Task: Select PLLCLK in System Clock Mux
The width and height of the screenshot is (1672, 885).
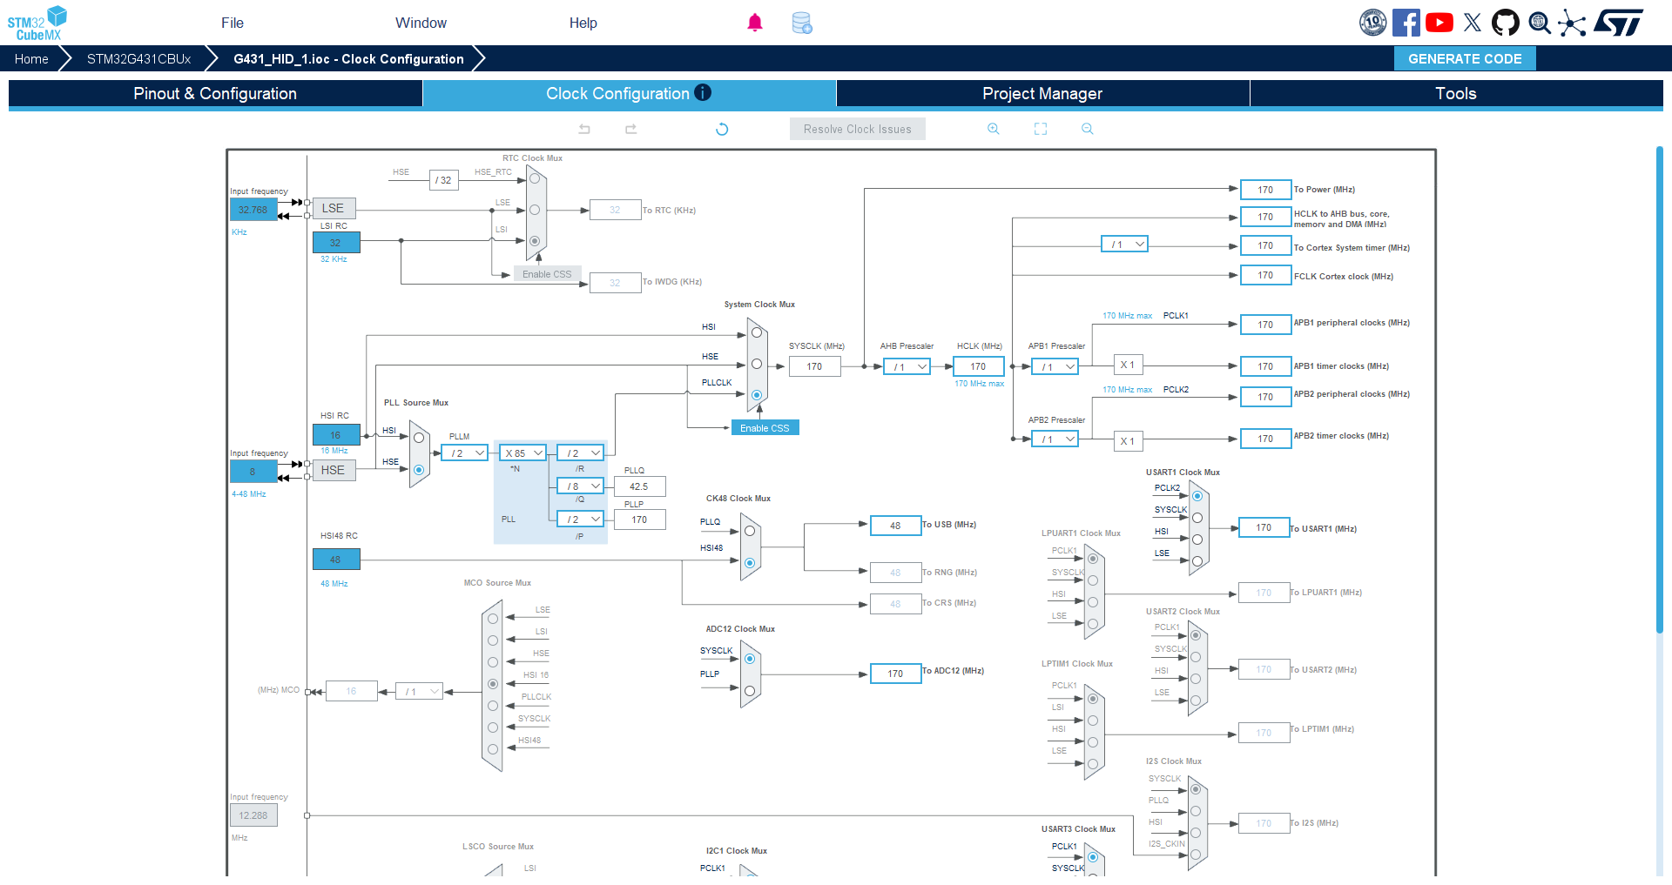Action: click(757, 395)
